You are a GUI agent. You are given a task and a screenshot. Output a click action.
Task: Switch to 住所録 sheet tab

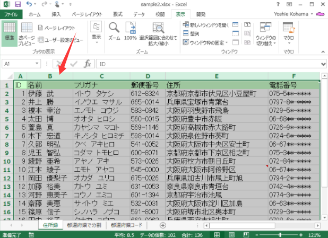point(50,225)
